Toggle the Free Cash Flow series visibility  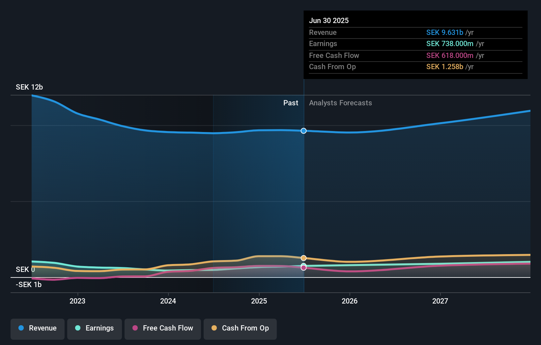pyautogui.click(x=162, y=328)
